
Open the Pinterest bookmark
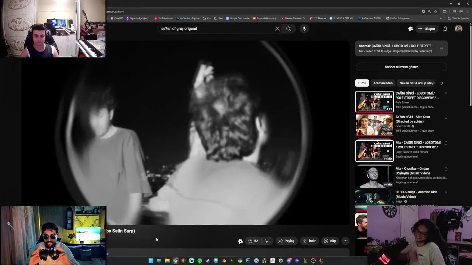tap(318, 18)
